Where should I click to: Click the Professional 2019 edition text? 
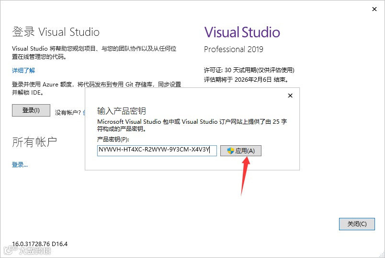[x=234, y=49]
